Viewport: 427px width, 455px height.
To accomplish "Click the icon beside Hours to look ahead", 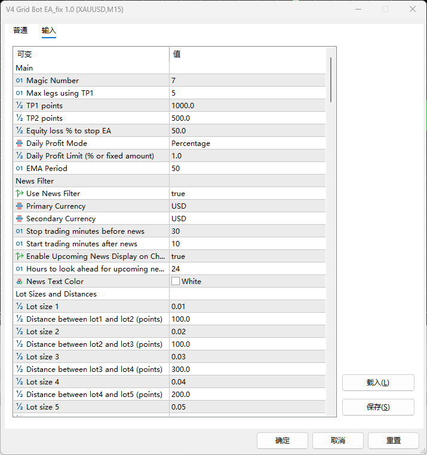I will [x=19, y=268].
